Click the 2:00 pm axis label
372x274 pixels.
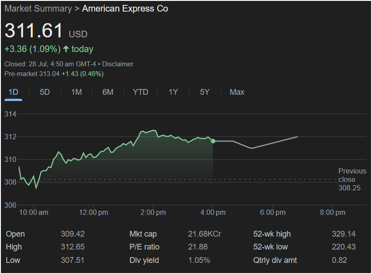pyautogui.click(x=153, y=213)
